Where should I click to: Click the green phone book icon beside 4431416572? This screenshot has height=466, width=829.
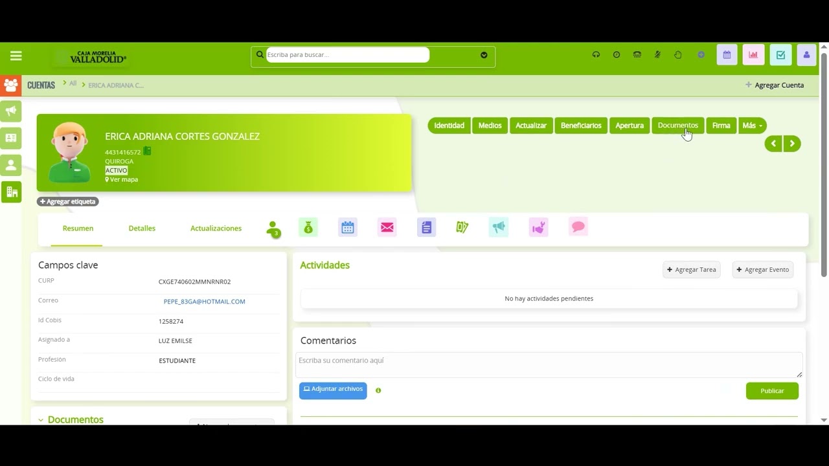point(147,151)
